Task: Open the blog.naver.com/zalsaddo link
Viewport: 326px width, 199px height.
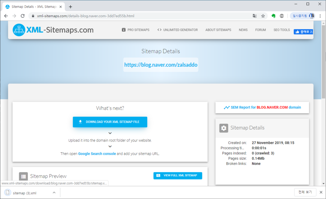Action: 161,65
